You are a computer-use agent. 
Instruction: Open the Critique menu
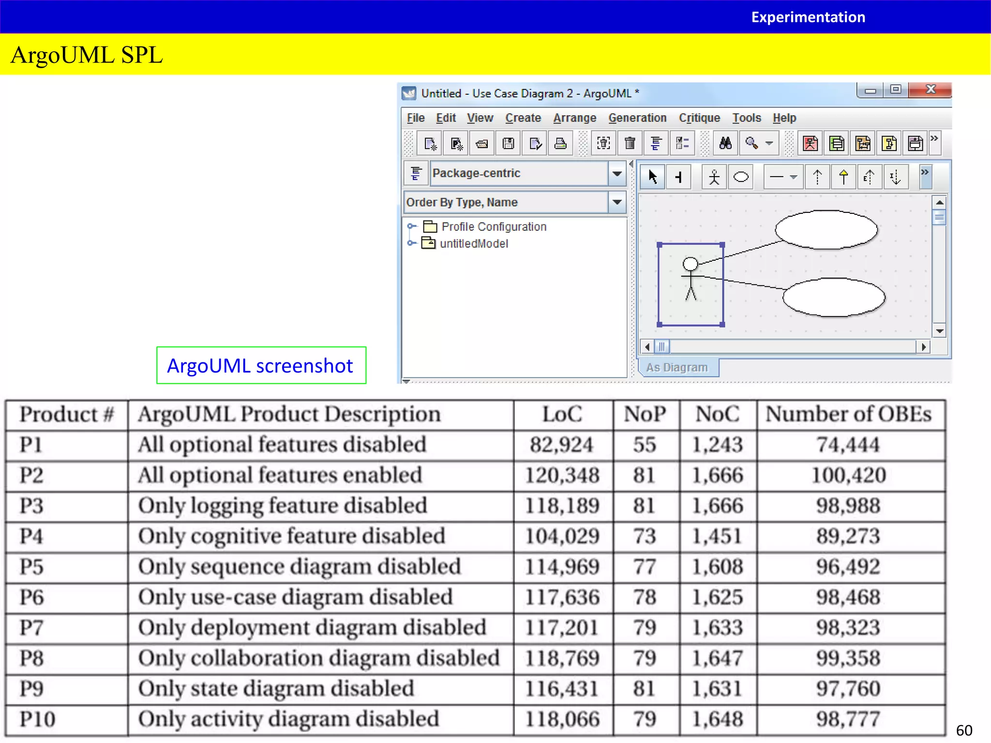(699, 118)
